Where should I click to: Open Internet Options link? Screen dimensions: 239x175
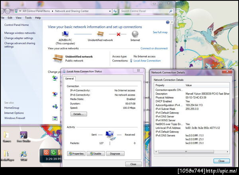tap(14, 113)
